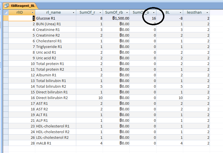Viewport: 223px width, 153px height.
Task: Click the SumOf_r column header
Action: (x=89, y=12)
